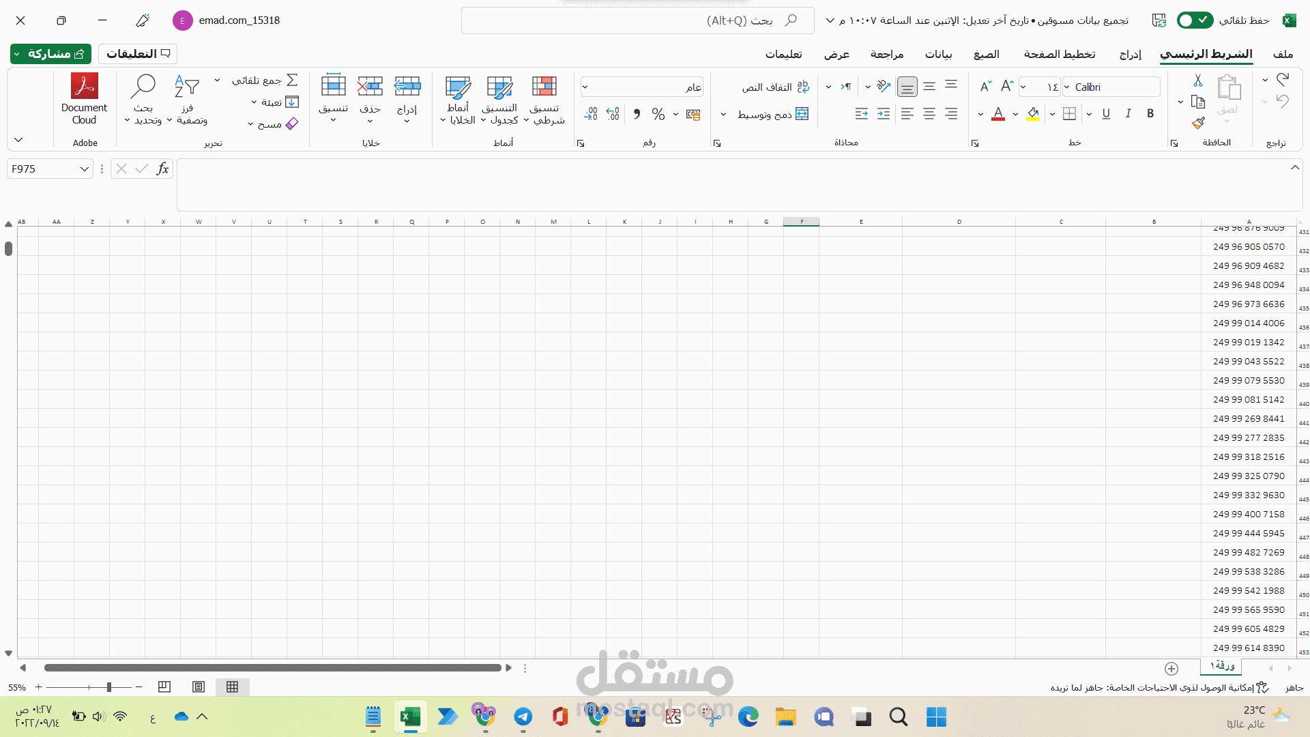Click the Cut scissors icon
Viewport: 1310px width, 737px height.
[1198, 81]
